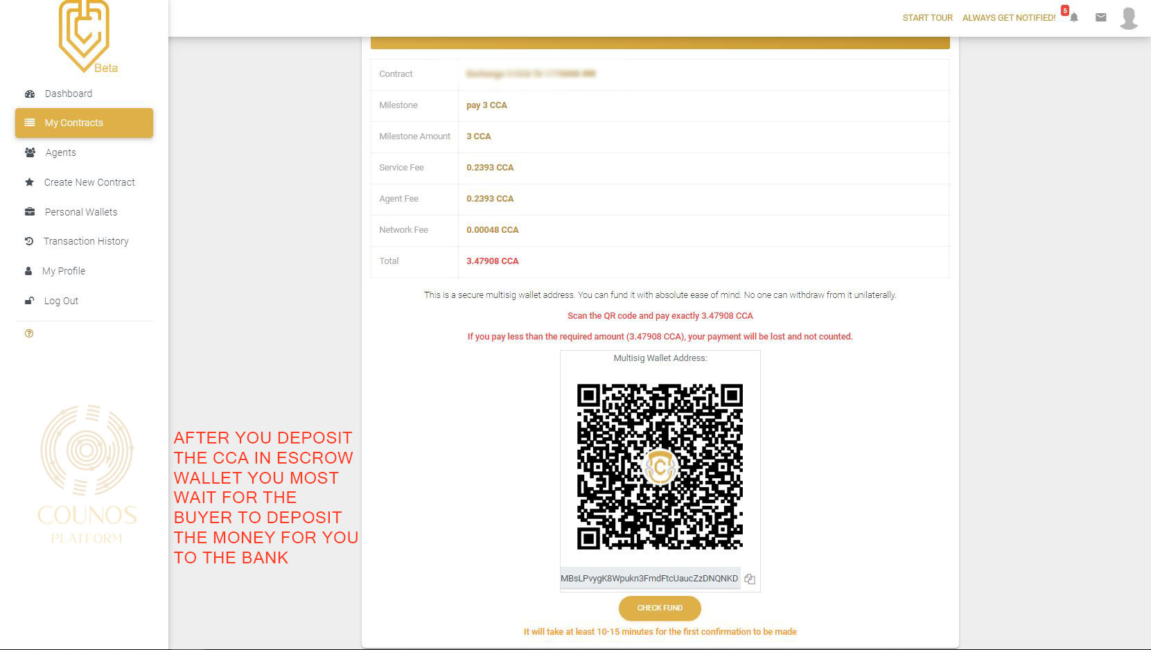Click the "Scan the QR code" instruction
The width and height of the screenshot is (1151, 650).
coord(660,316)
